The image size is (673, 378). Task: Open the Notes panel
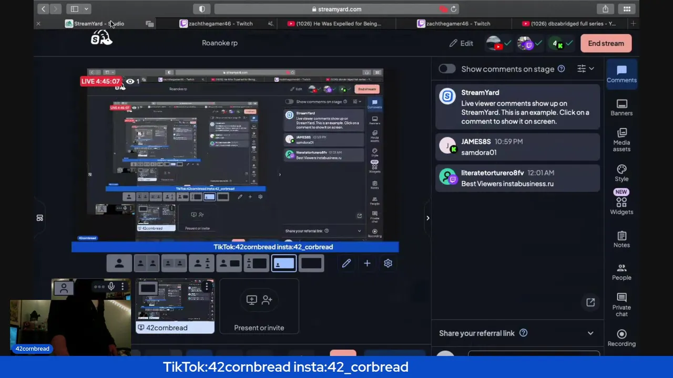[621, 239]
